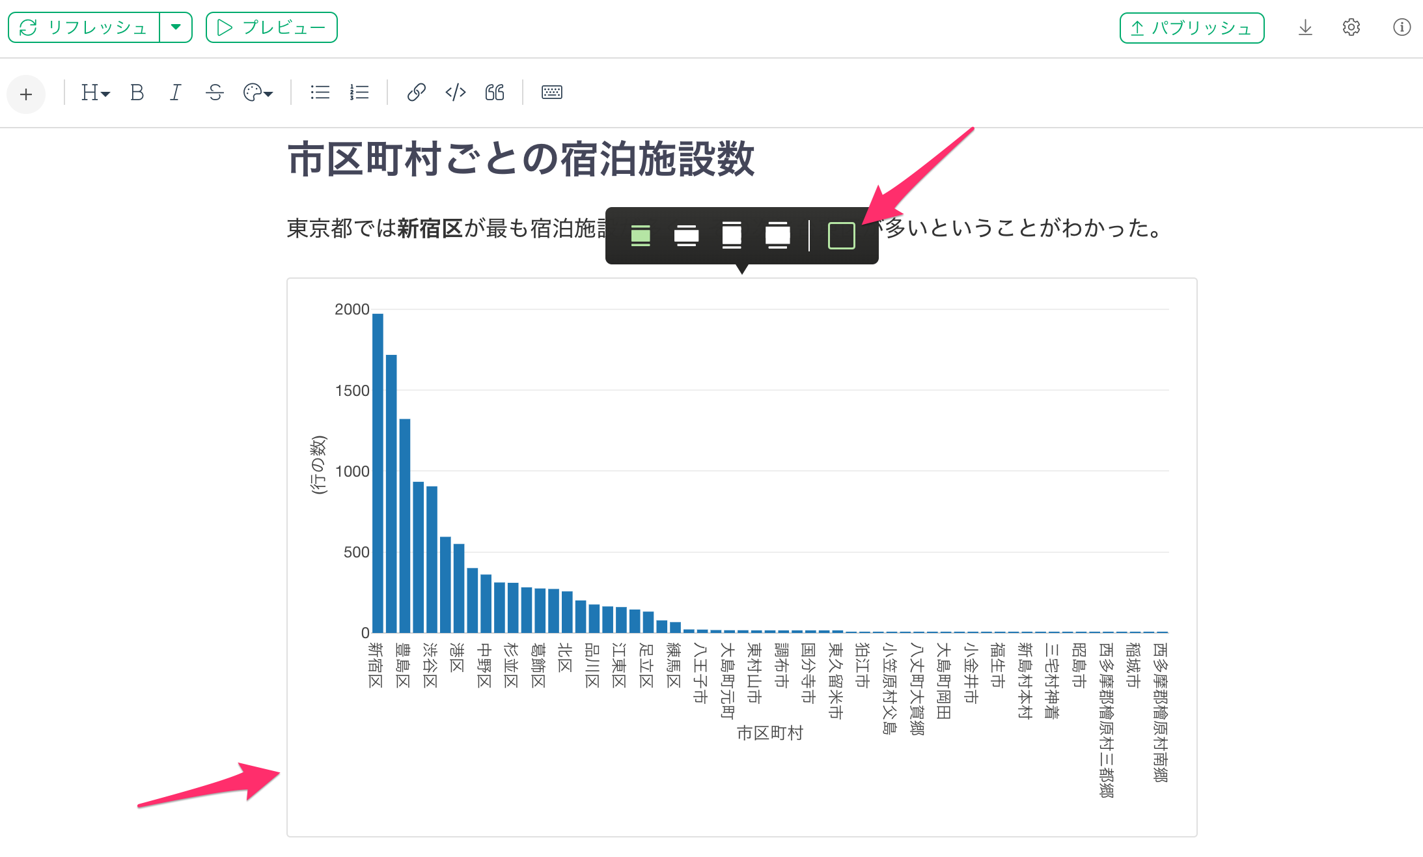The height and width of the screenshot is (857, 1423).
Task: Click the 新宿区 x-axis label
Action: [376, 665]
